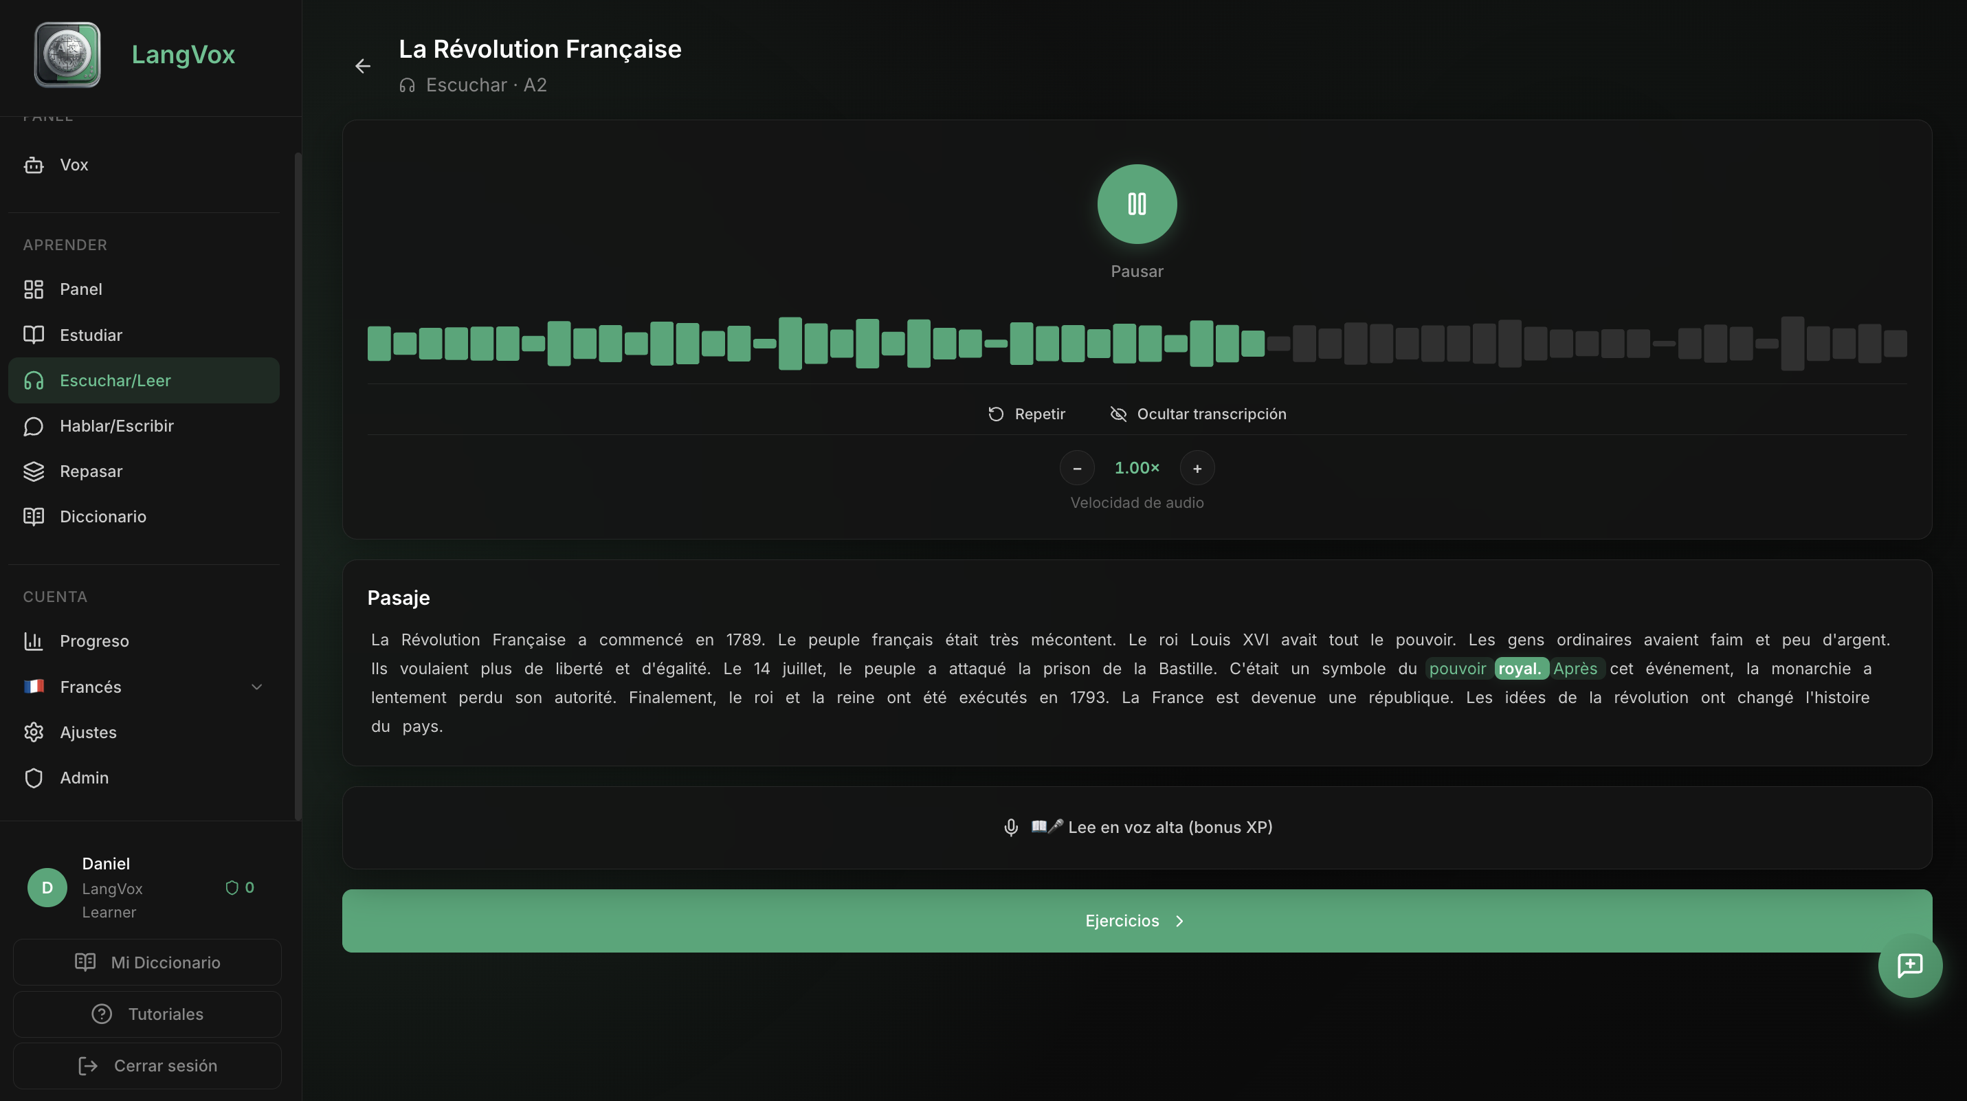Increase audio speed with plus button
Screen dimensions: 1967x1101
tap(1197, 468)
